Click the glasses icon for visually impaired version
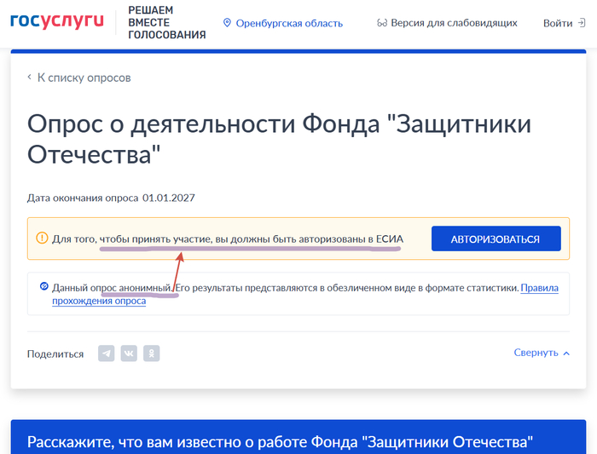This screenshot has height=454, width=597. pos(382,23)
